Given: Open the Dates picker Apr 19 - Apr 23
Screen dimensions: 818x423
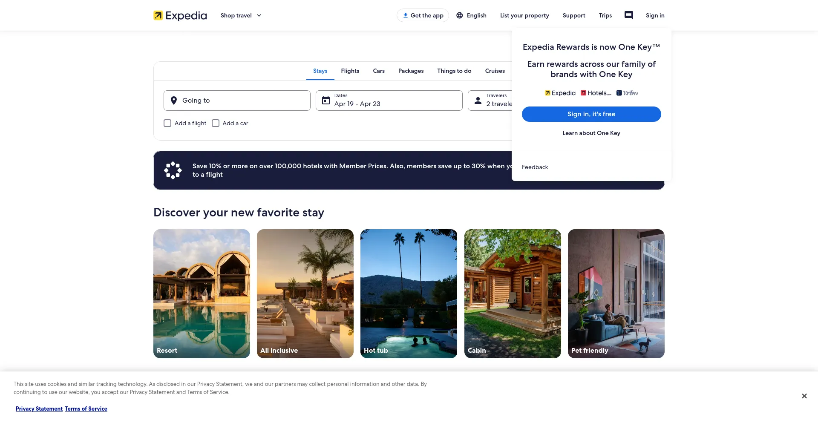Looking at the screenshot, I should (x=389, y=101).
